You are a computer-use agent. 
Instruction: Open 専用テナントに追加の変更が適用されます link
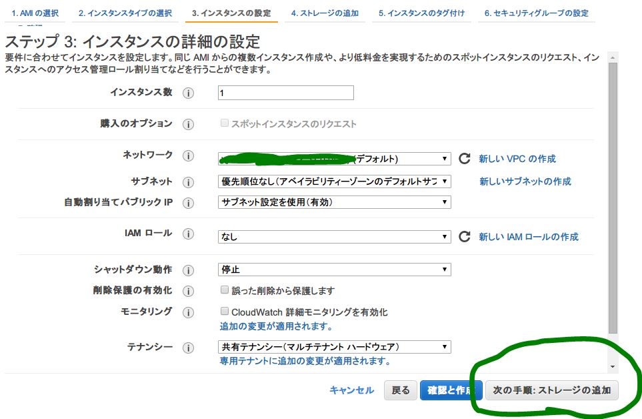305,361
